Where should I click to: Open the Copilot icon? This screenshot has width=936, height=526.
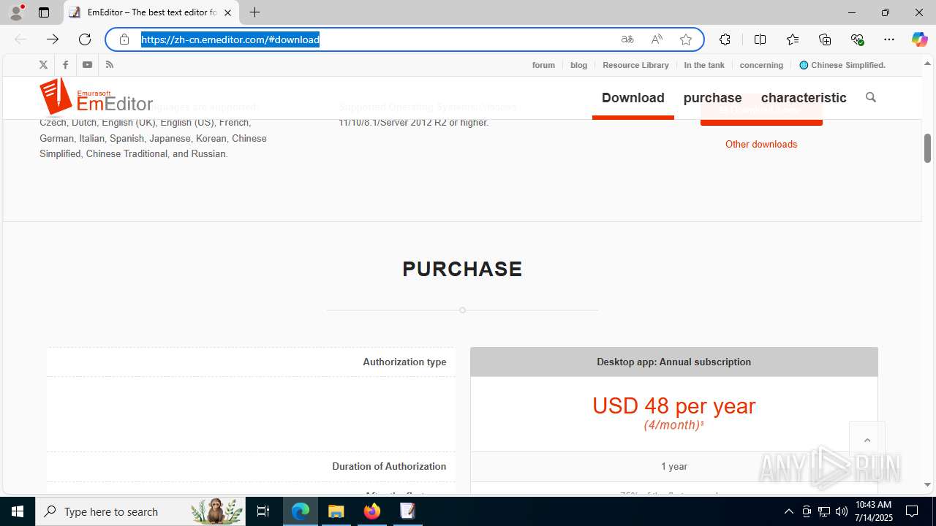point(919,39)
